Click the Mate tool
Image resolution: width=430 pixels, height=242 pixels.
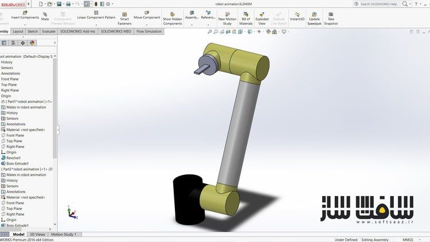click(45, 17)
